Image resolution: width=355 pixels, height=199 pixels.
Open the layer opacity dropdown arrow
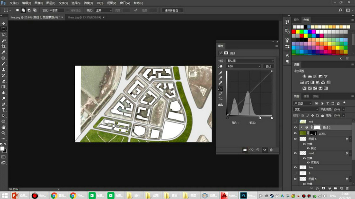[x=344, y=110]
